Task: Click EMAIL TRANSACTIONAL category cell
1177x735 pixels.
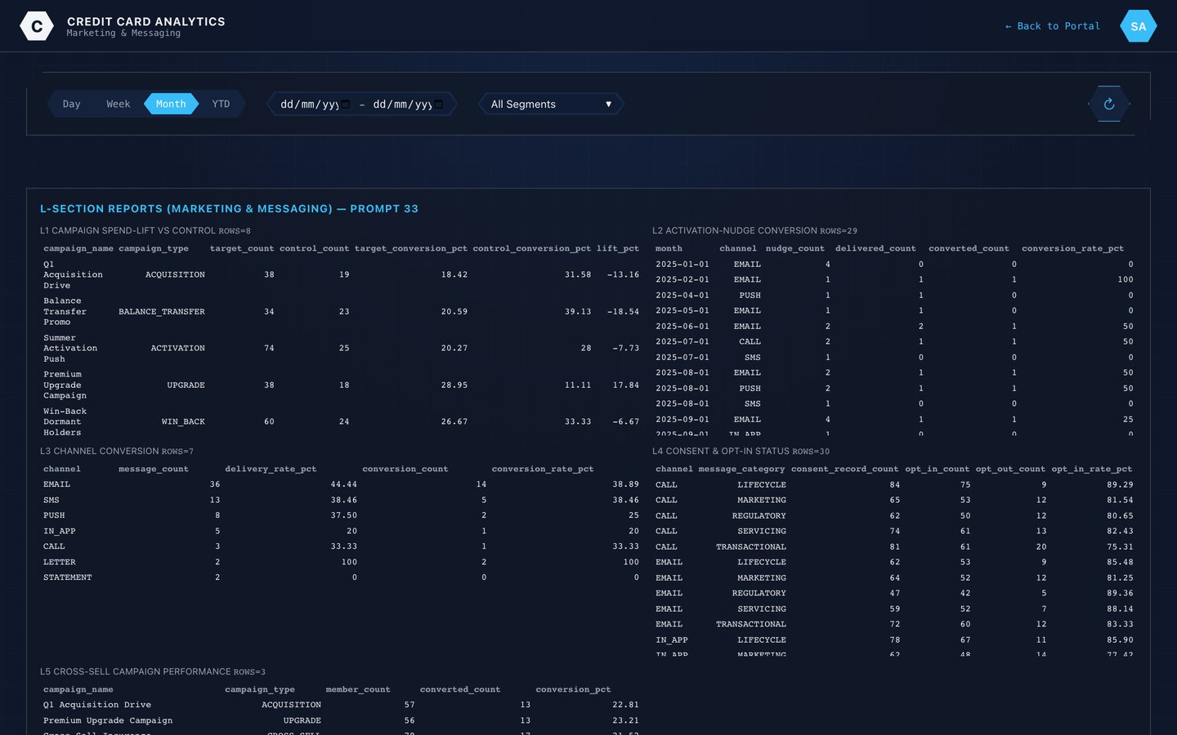Action: [x=751, y=625]
